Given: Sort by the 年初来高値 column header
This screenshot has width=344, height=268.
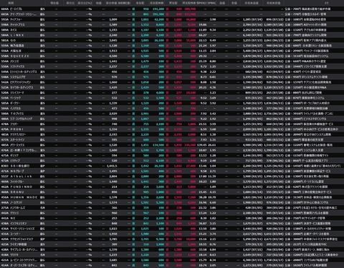Looking at the screenshot, I should (x=252, y=3).
